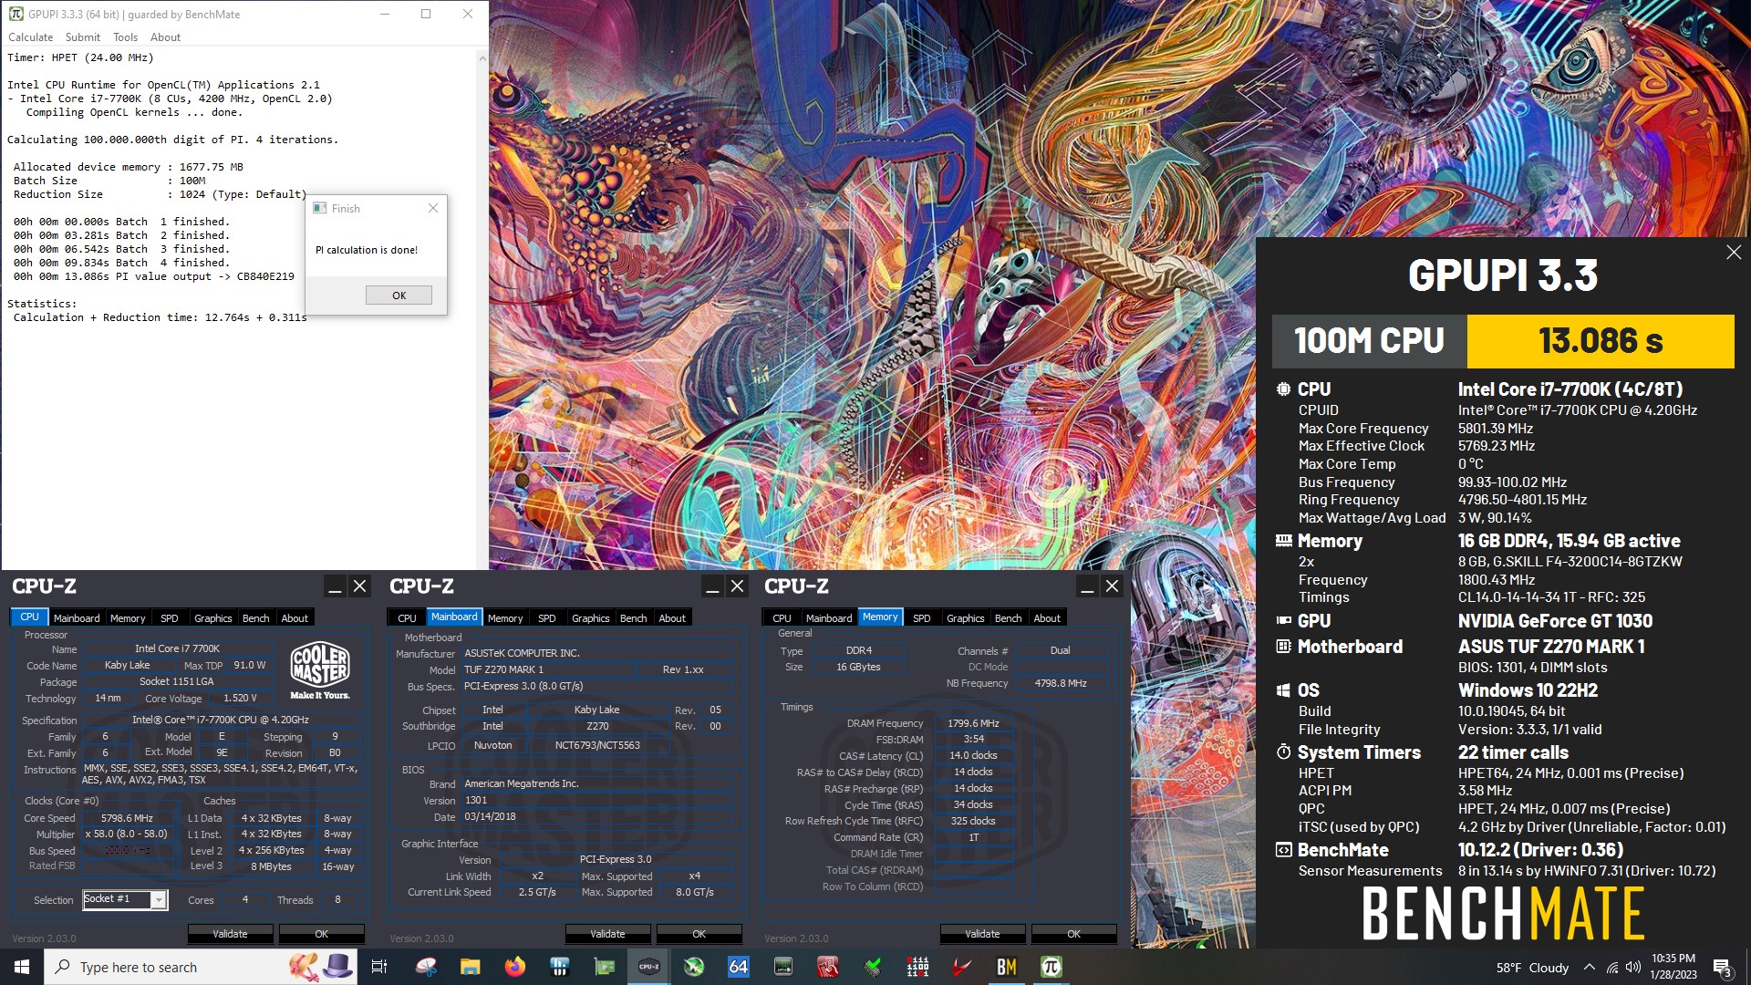Open the weather widget showing 58°F Cloudy
The width and height of the screenshot is (1751, 985).
coord(1532,968)
